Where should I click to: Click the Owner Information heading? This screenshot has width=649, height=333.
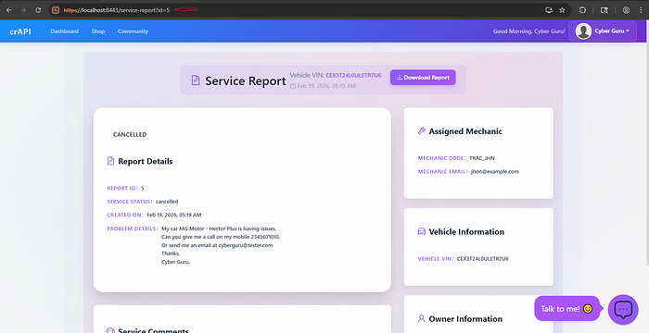[465, 319]
